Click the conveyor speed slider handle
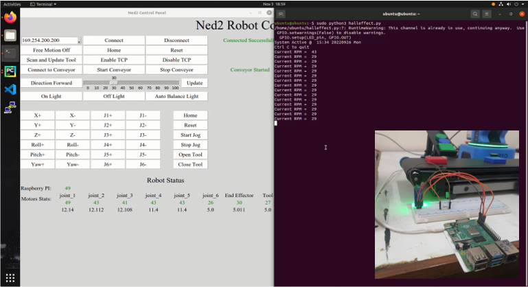 point(114,82)
